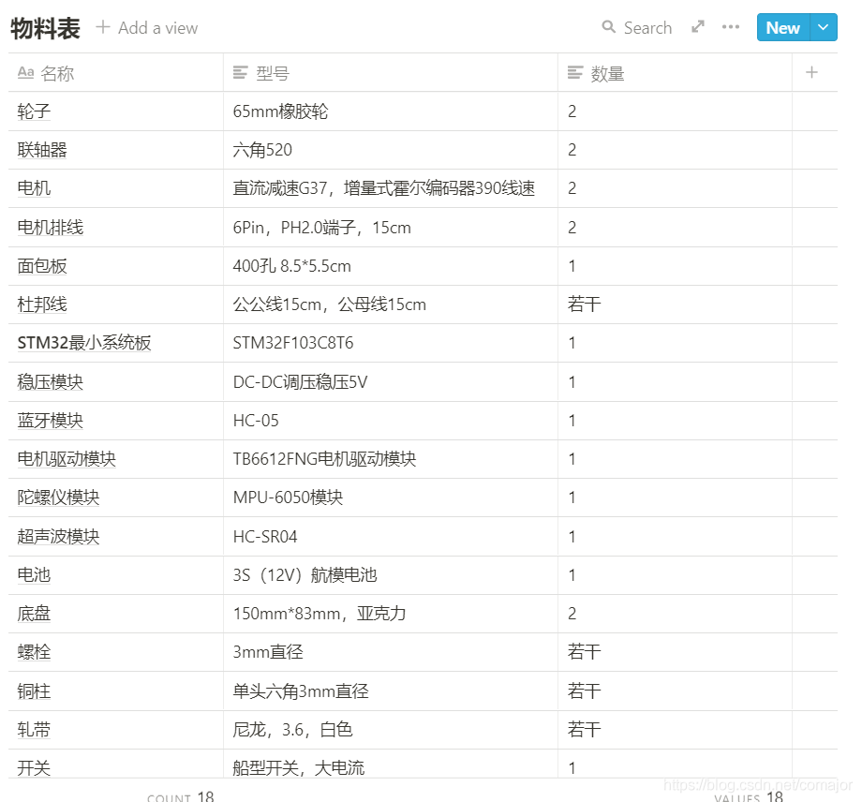Open the 名称 column header menu
Viewport: 862px width, 802px height.
click(x=56, y=72)
